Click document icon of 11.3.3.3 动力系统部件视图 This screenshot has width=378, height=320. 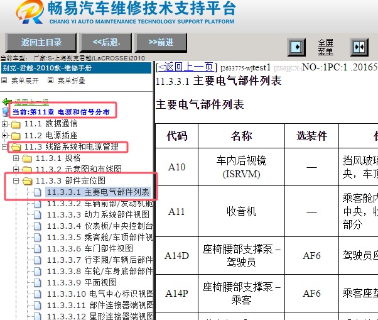tap(38, 215)
